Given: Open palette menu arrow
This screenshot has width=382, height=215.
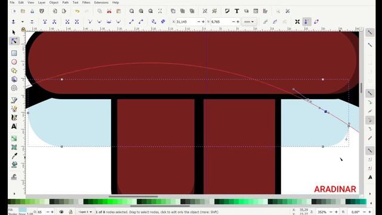Looking at the screenshot, I should click(x=371, y=203).
